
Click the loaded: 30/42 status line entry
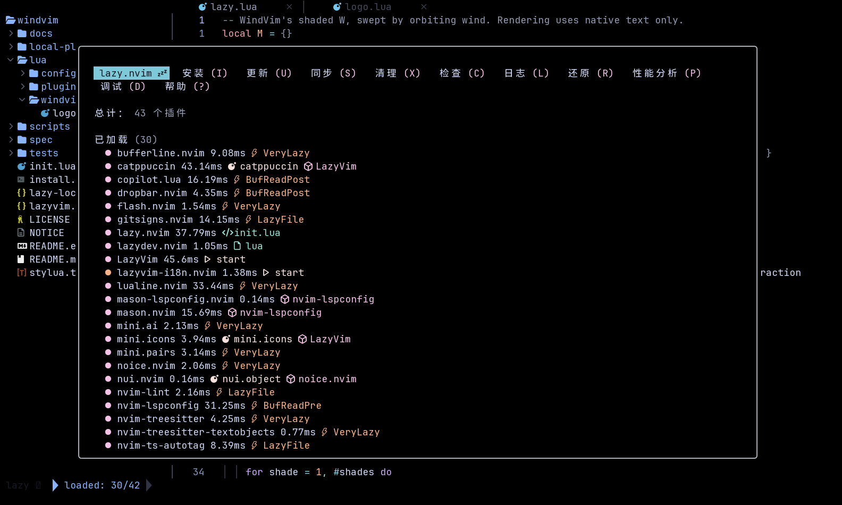click(102, 485)
